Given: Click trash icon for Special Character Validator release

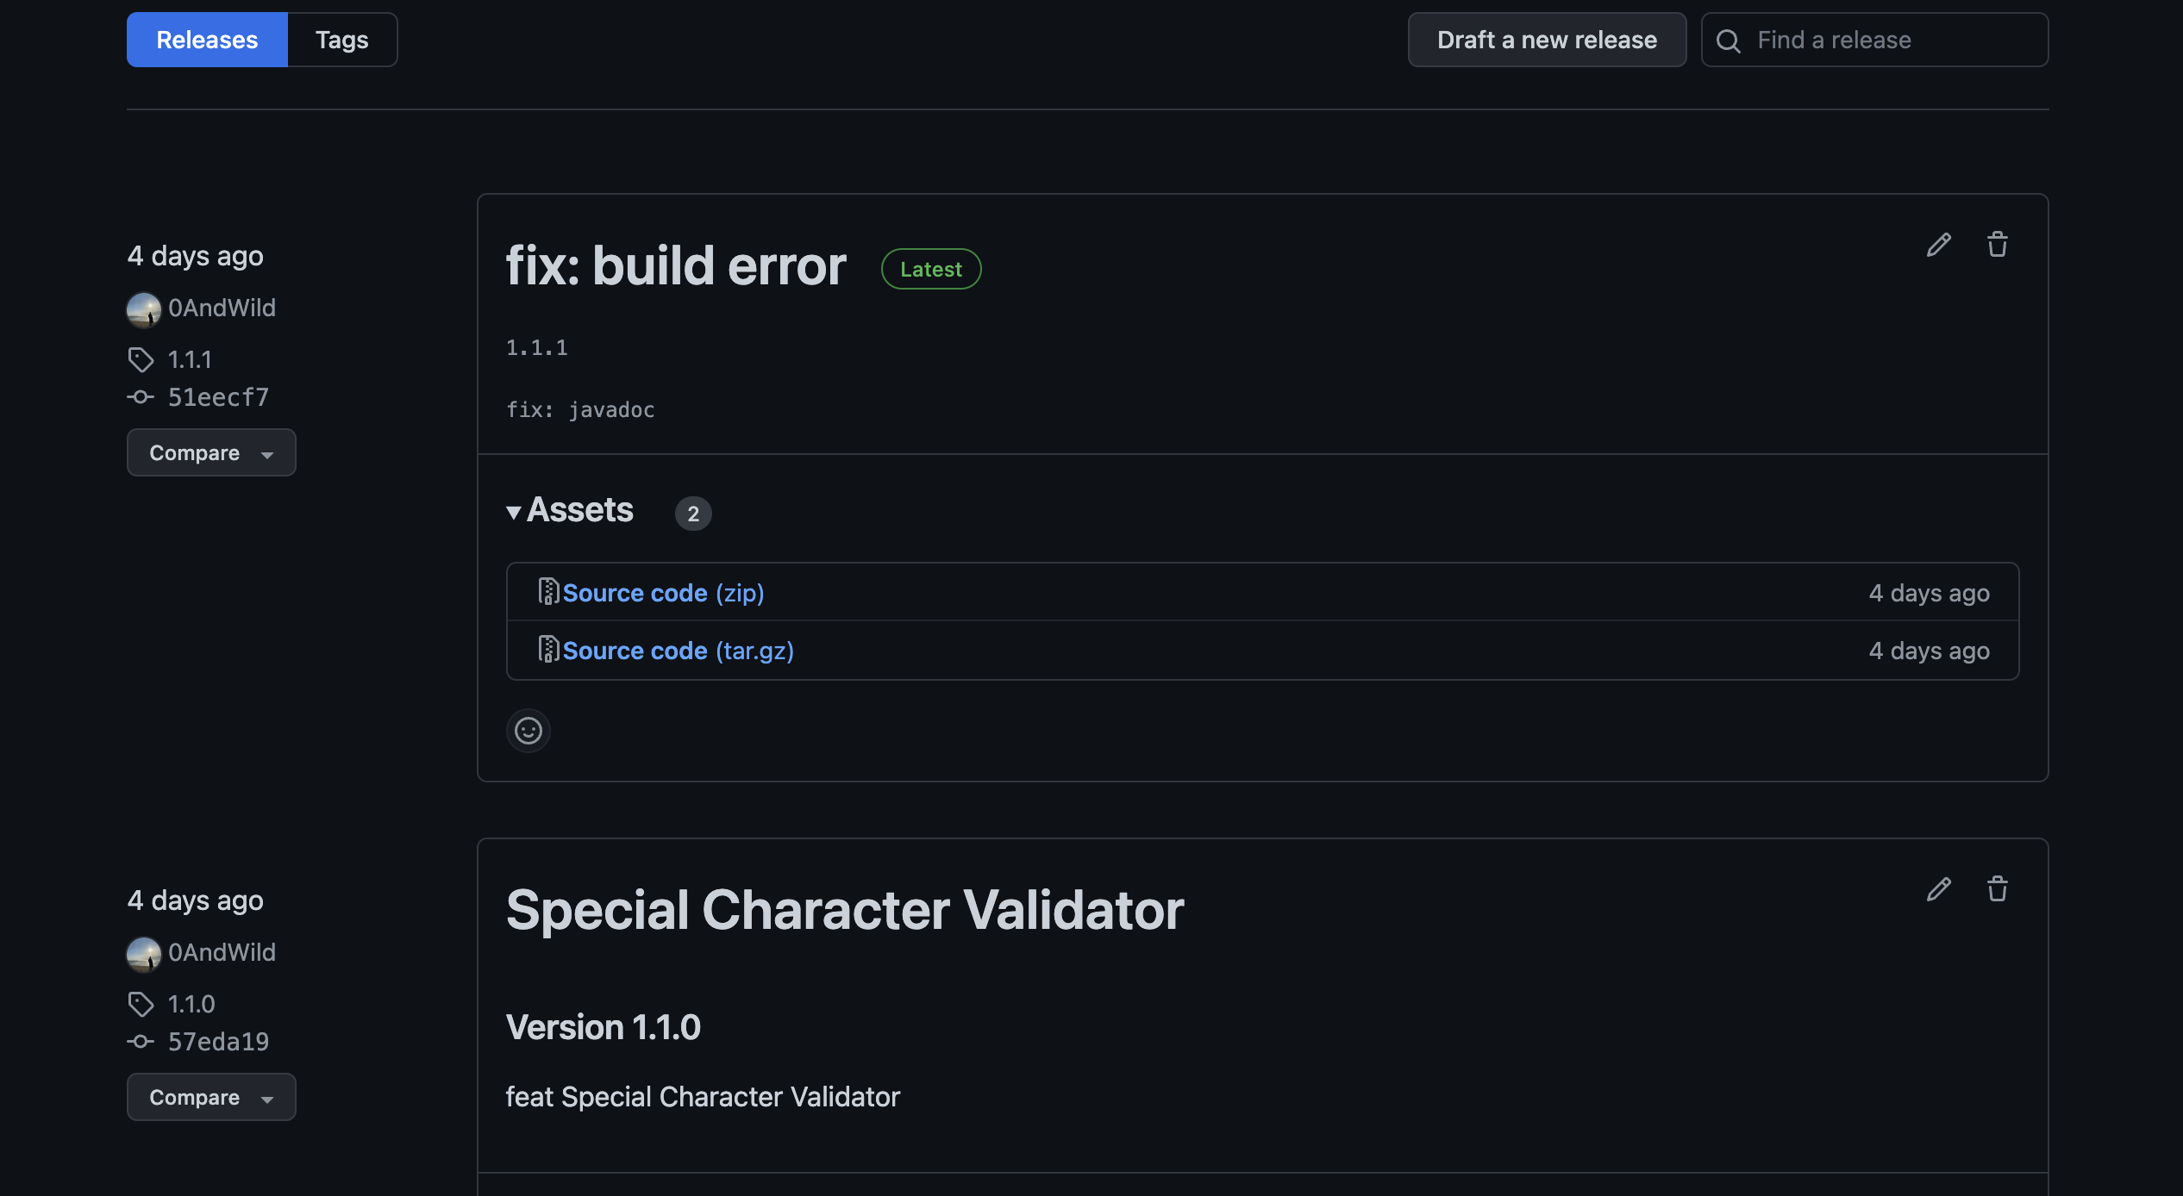Looking at the screenshot, I should click(x=1998, y=889).
